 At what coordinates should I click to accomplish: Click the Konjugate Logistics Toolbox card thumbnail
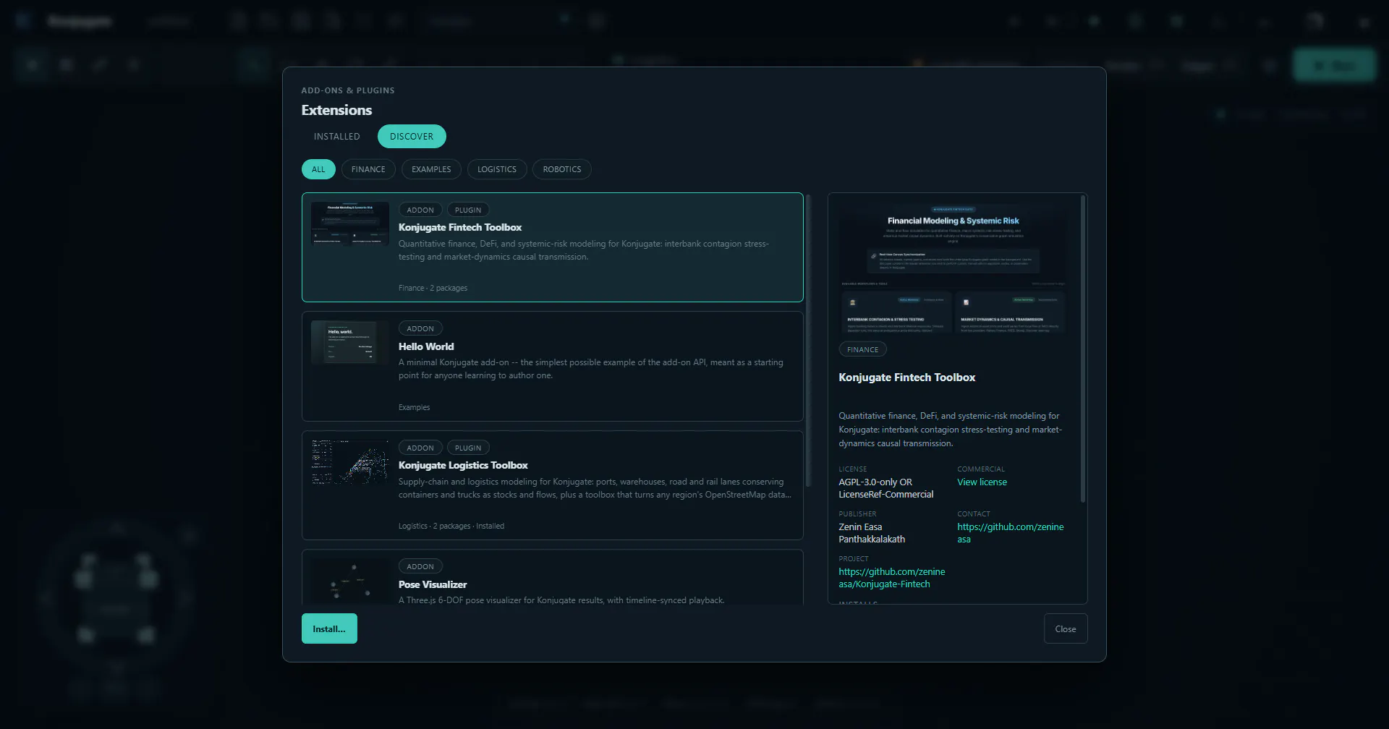pyautogui.click(x=350, y=462)
